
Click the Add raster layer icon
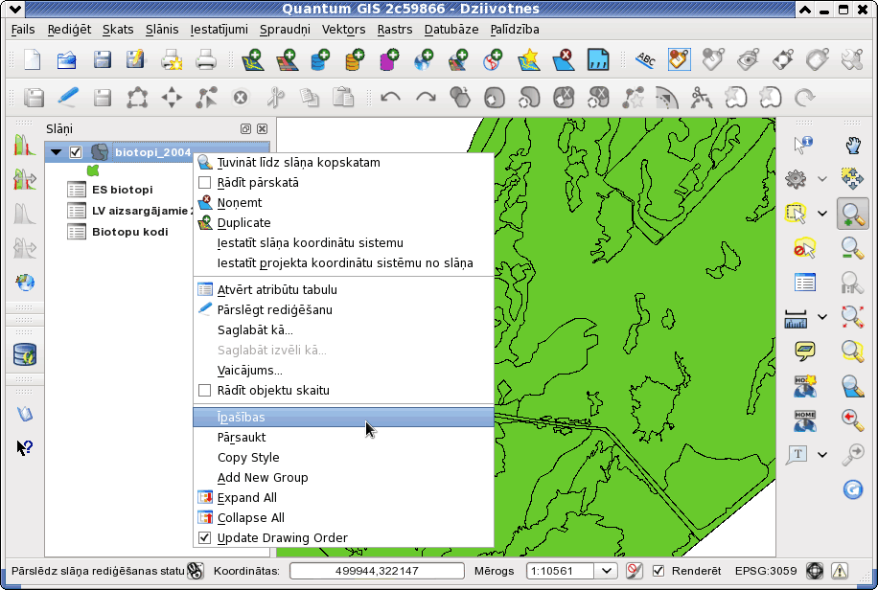(x=287, y=60)
